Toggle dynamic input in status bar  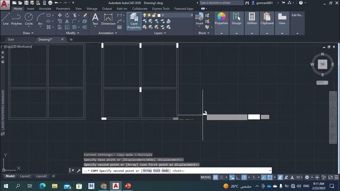pos(232,177)
